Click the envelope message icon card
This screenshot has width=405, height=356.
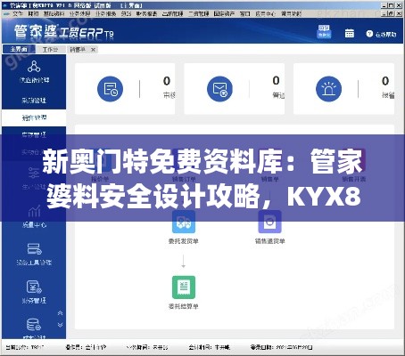coord(219,89)
